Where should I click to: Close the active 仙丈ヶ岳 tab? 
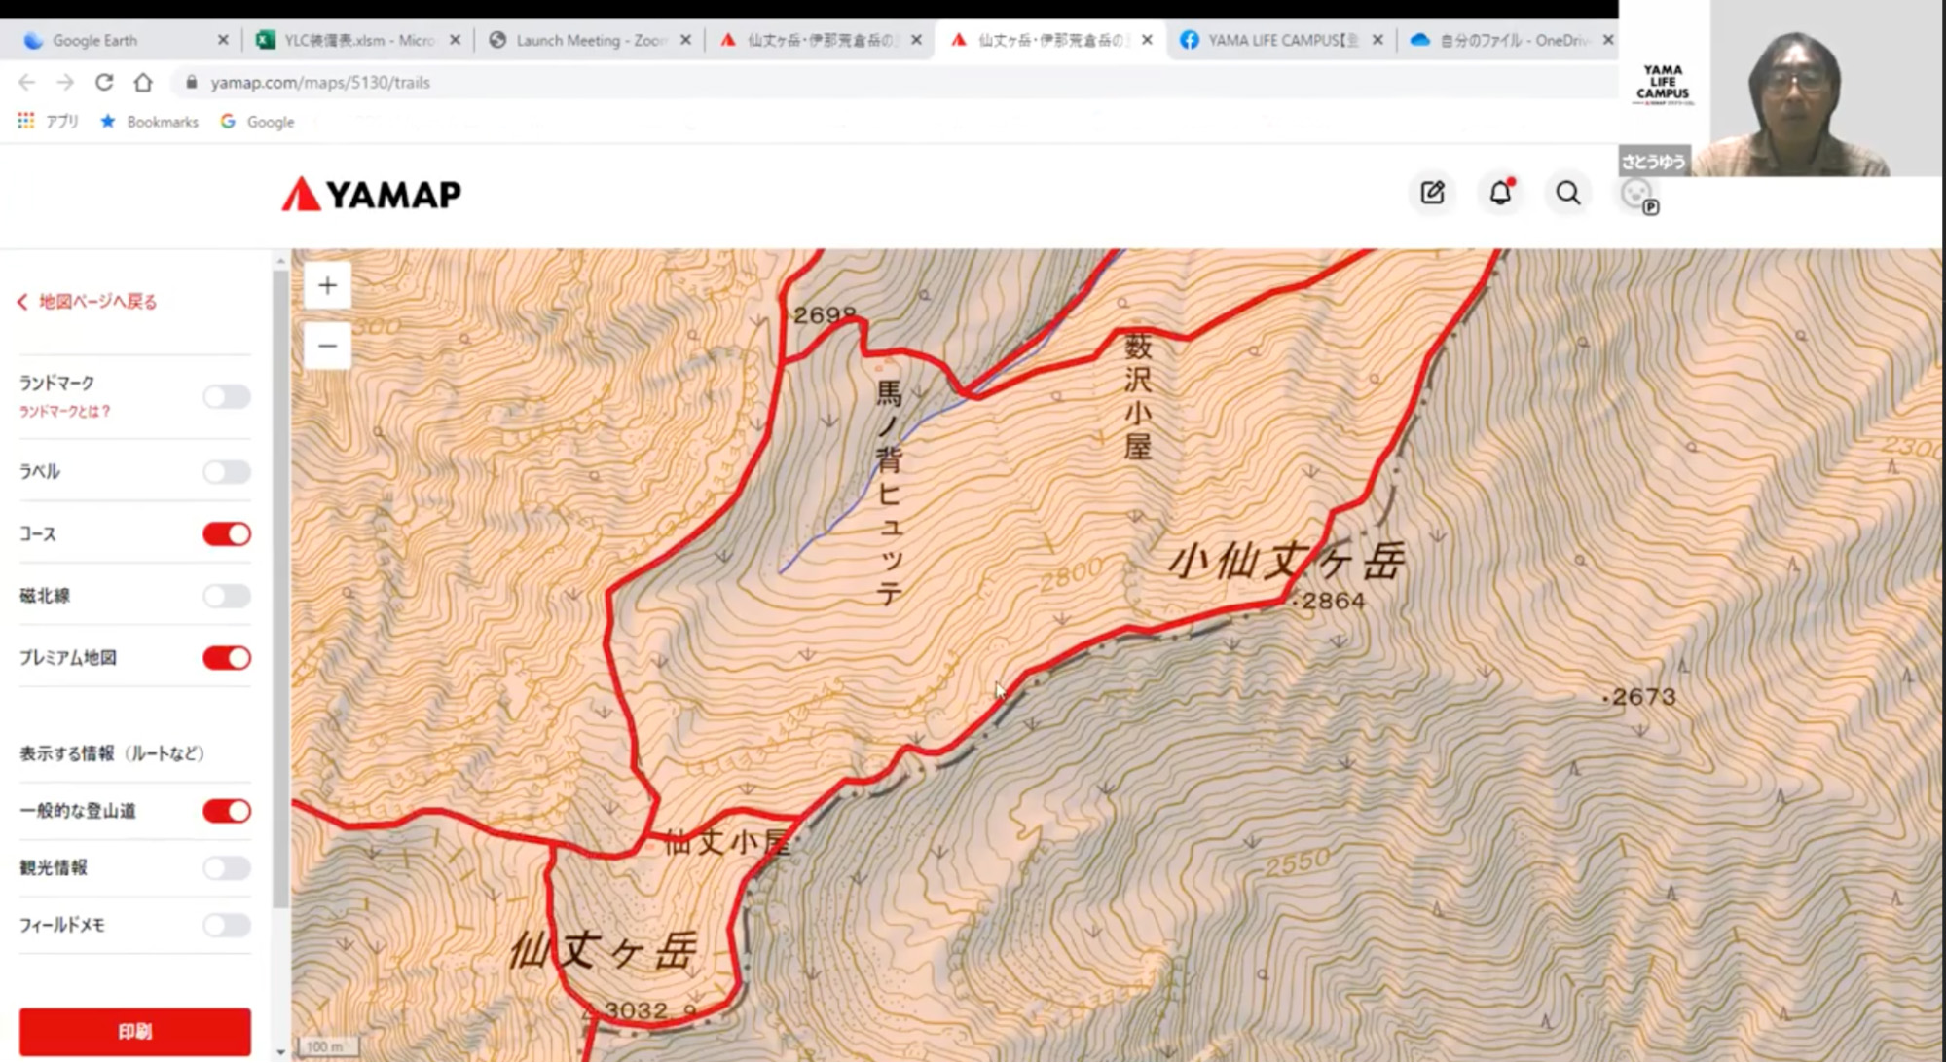[x=1147, y=40]
